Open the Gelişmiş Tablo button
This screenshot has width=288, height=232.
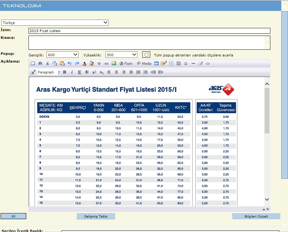pyautogui.click(x=96, y=216)
